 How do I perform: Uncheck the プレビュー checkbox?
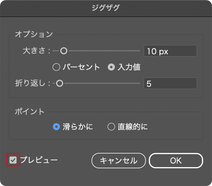(x=13, y=160)
